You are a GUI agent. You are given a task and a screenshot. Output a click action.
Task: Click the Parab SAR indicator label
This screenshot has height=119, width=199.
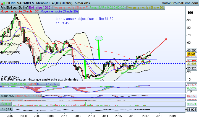108,7
